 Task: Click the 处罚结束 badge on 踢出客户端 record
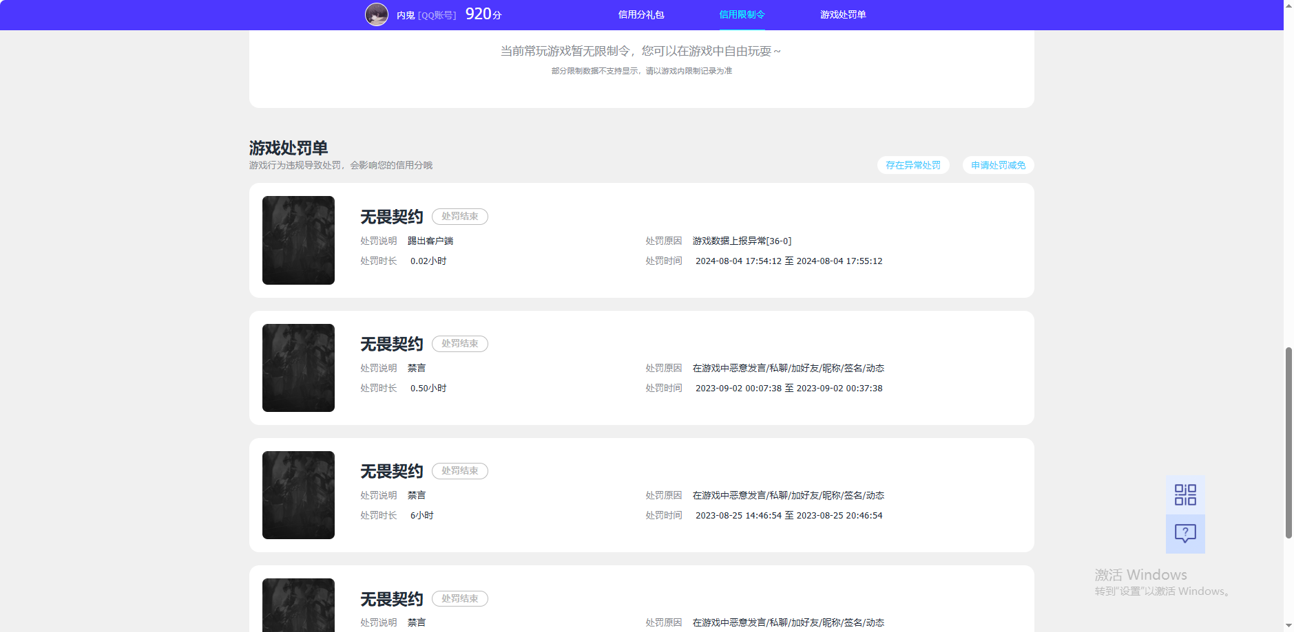coord(460,217)
